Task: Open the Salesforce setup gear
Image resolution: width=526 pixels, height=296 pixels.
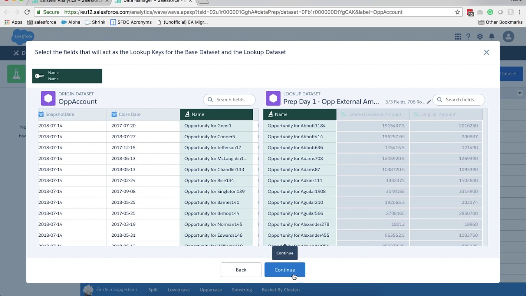Action: (480, 37)
